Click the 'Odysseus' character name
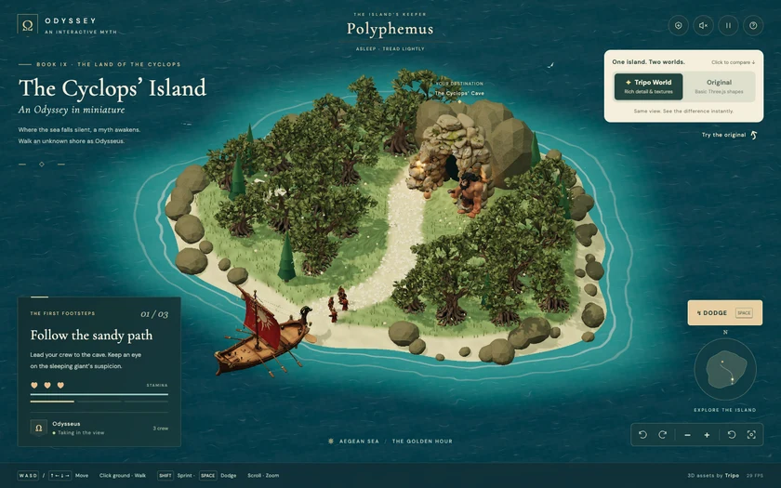This screenshot has height=488, width=781. click(x=66, y=424)
